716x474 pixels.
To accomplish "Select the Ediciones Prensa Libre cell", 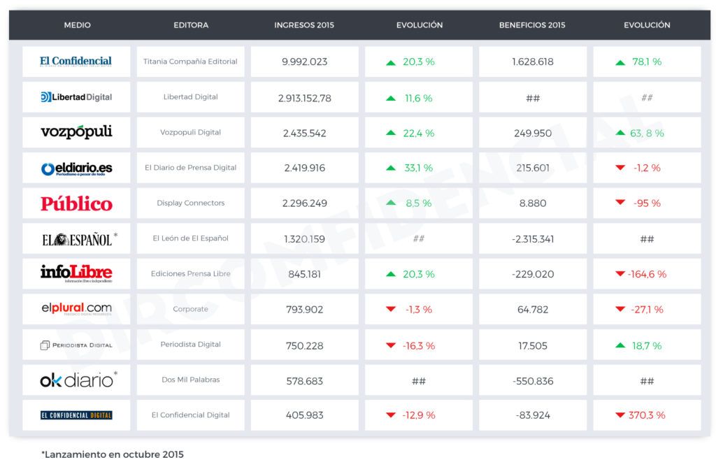I will coord(190,273).
